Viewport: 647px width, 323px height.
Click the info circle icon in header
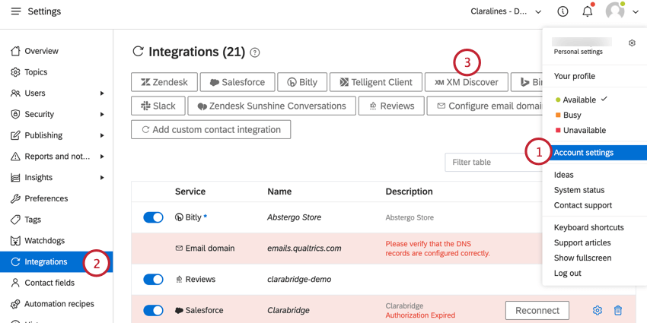(563, 11)
